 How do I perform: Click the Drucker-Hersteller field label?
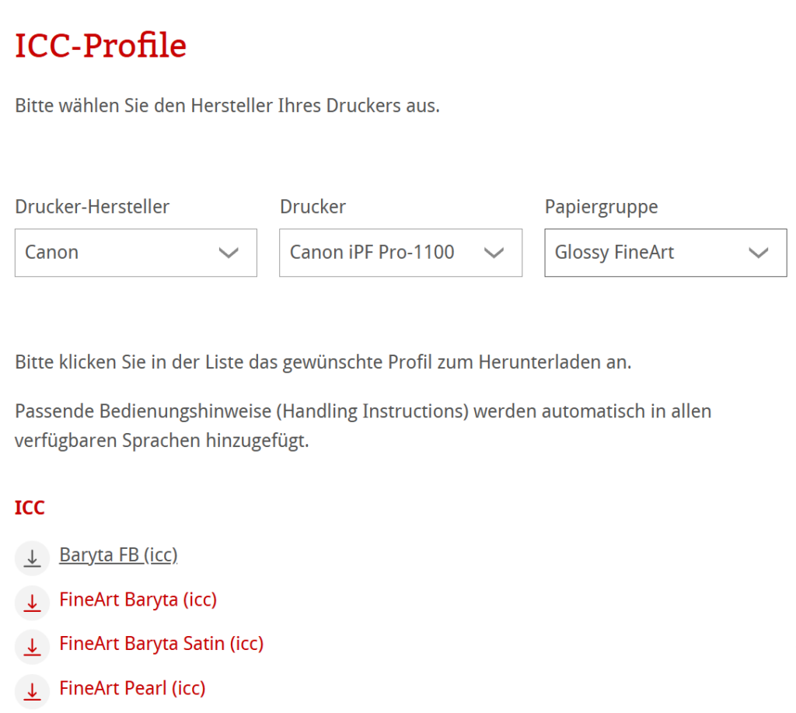pyautogui.click(x=92, y=207)
